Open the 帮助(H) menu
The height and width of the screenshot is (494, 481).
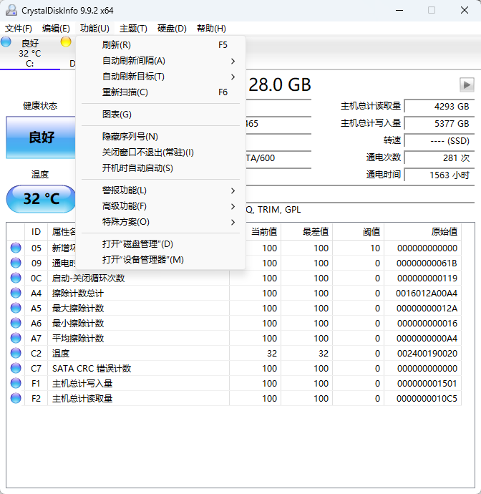pos(211,29)
